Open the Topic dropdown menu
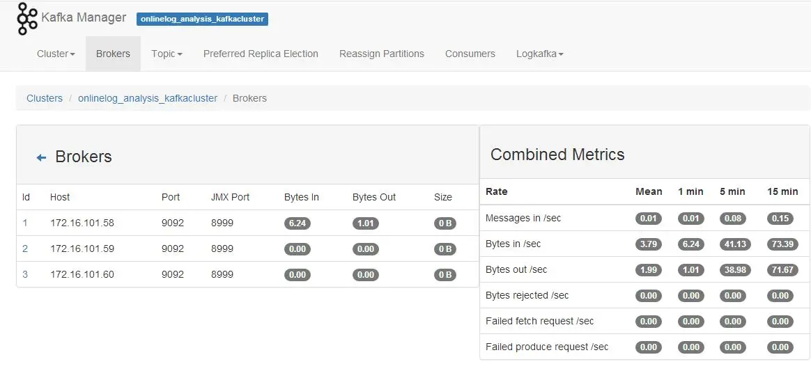Image resolution: width=811 pixels, height=371 pixels. [167, 54]
